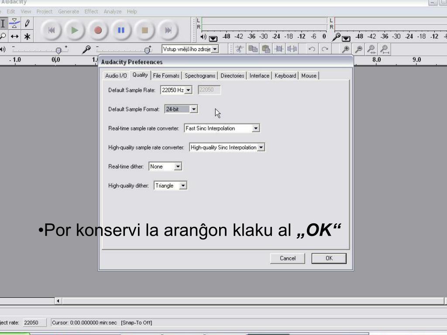Open the Real-time dither dropdown
Viewport: 447px width, 335px height.
178,166
